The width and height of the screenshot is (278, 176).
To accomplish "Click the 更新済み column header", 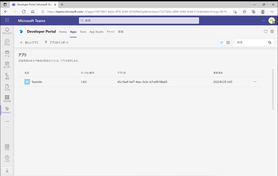I will (x=218, y=73).
